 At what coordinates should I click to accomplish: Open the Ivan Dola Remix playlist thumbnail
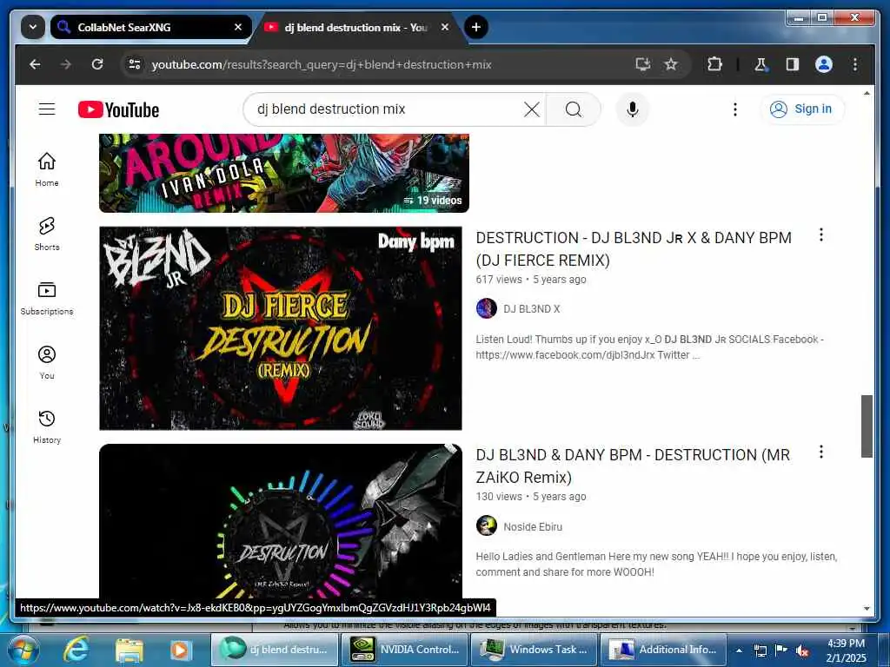coord(284,173)
